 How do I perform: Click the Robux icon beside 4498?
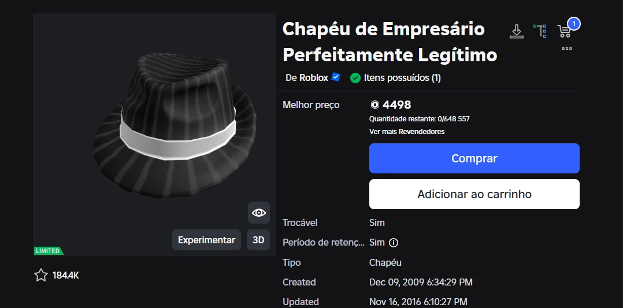pyautogui.click(x=374, y=105)
